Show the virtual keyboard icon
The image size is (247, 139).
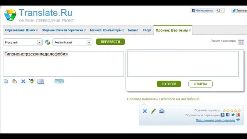(x=59, y=81)
